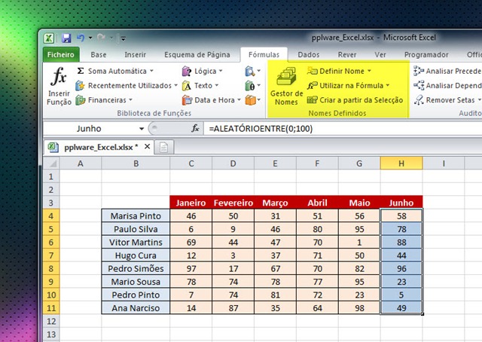Click the Fevereiro header cell
The height and width of the screenshot is (342, 482).
233,203
